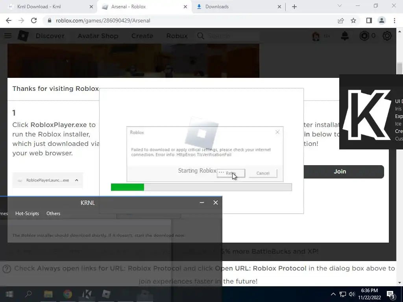The image size is (403, 302).
Task: Open Windows taskbar search
Action: [28, 294]
